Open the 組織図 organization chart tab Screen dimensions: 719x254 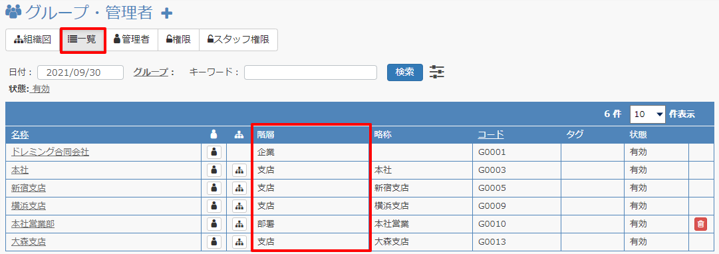[32, 40]
